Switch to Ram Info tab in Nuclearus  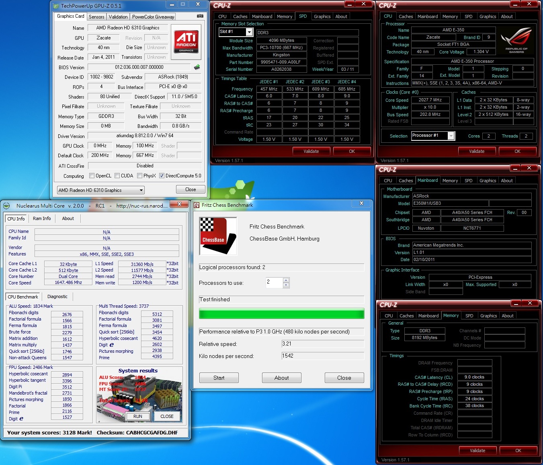click(42, 218)
